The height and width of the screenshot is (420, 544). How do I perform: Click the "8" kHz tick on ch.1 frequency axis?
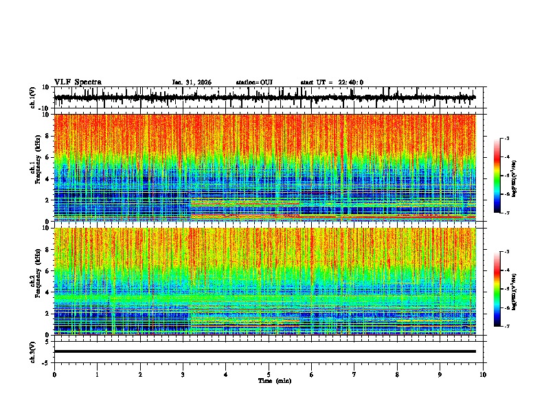coord(48,136)
